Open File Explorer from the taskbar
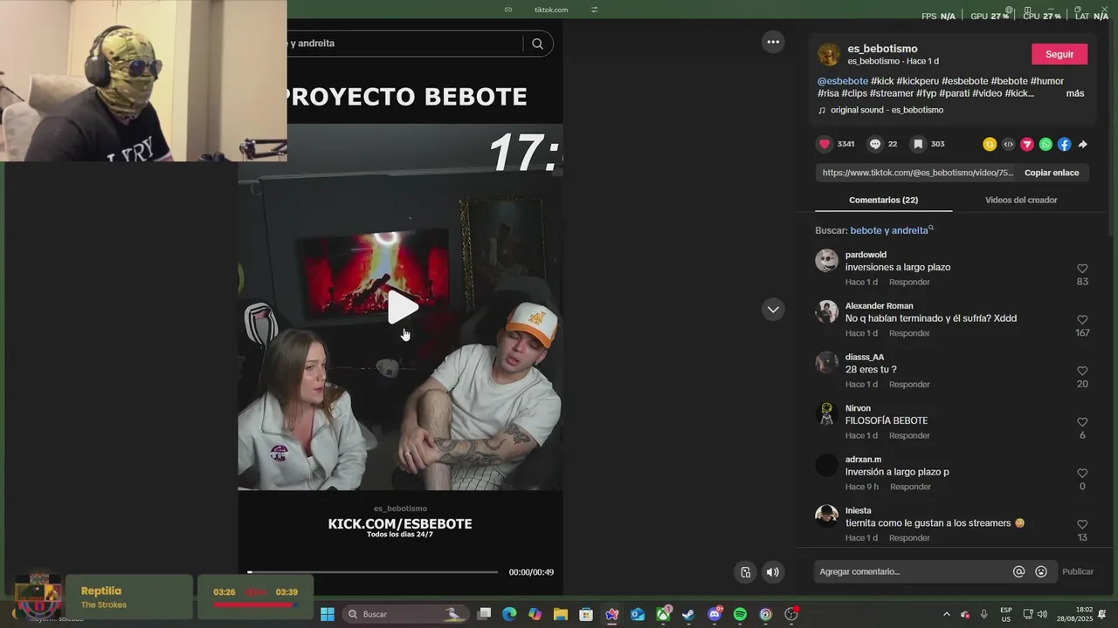The width and height of the screenshot is (1118, 628). 560,614
